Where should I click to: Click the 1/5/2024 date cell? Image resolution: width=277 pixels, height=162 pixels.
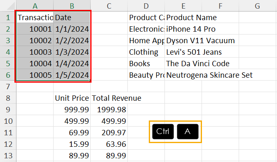(x=72, y=75)
